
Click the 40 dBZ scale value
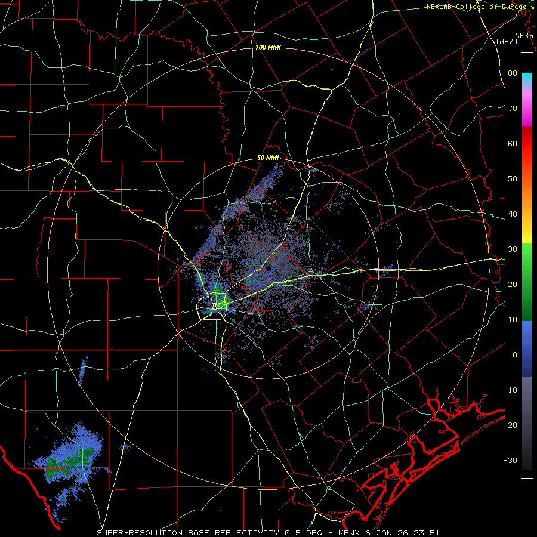click(513, 214)
